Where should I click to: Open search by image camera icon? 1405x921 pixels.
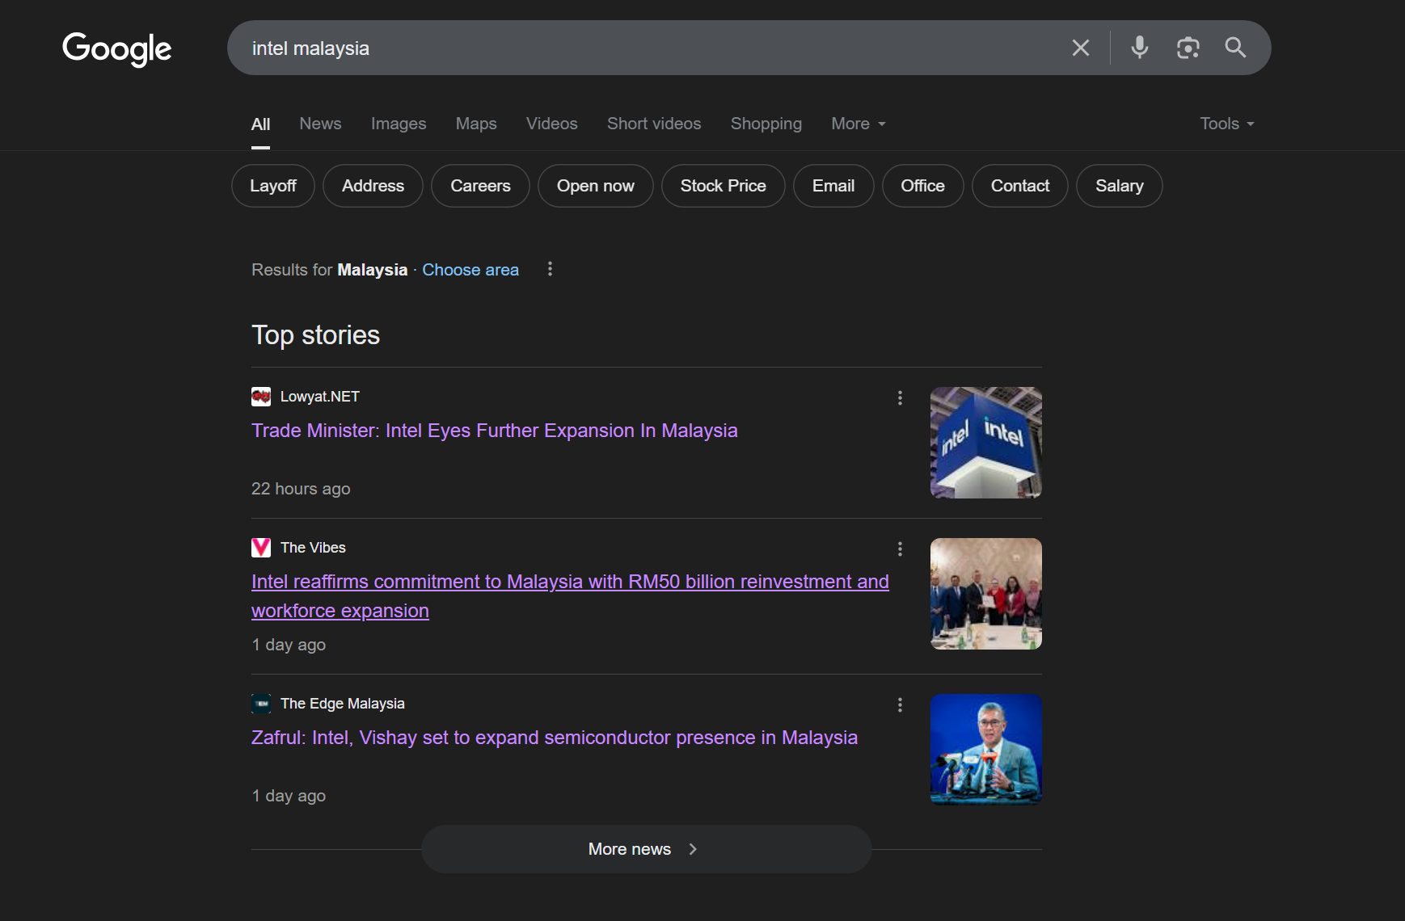pyautogui.click(x=1187, y=48)
